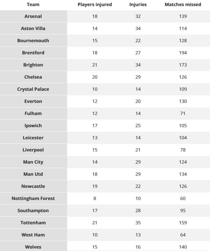Click the Matches missed column header

183,5
